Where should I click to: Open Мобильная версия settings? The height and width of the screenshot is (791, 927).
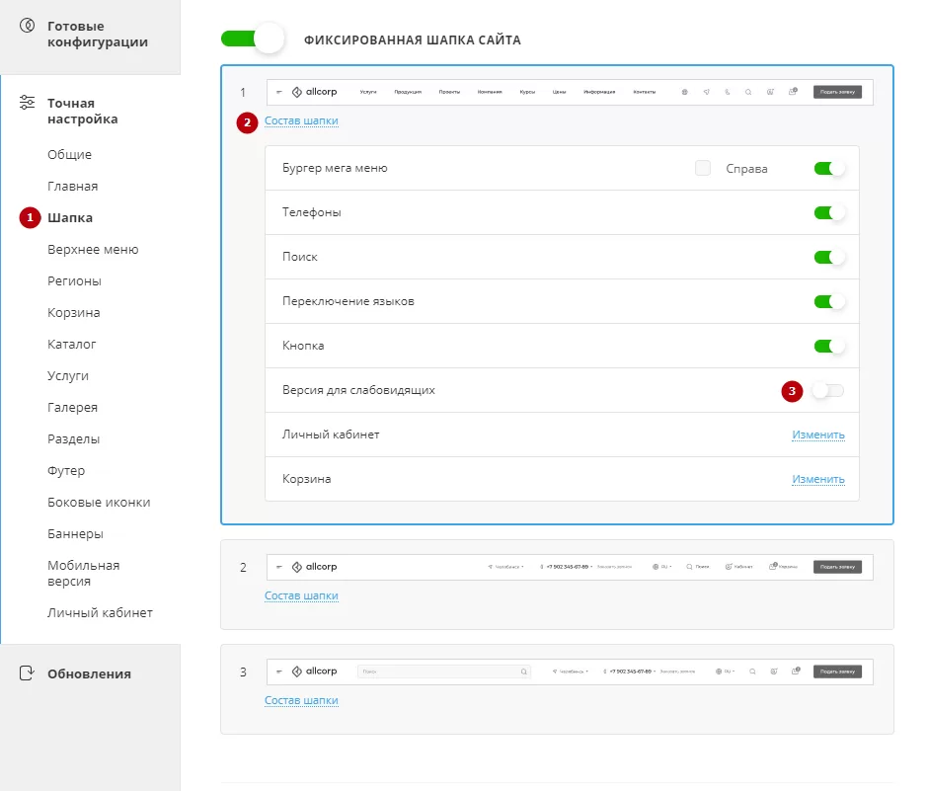point(83,574)
